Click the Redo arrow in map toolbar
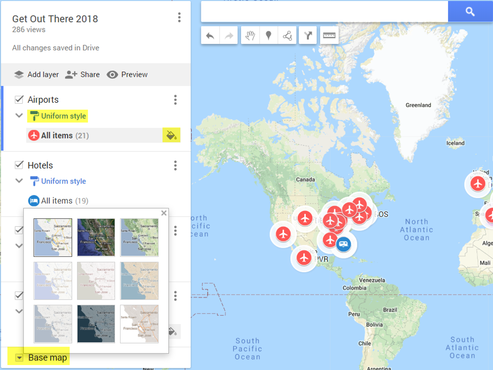Screen dimensions: 493x370 229,35
